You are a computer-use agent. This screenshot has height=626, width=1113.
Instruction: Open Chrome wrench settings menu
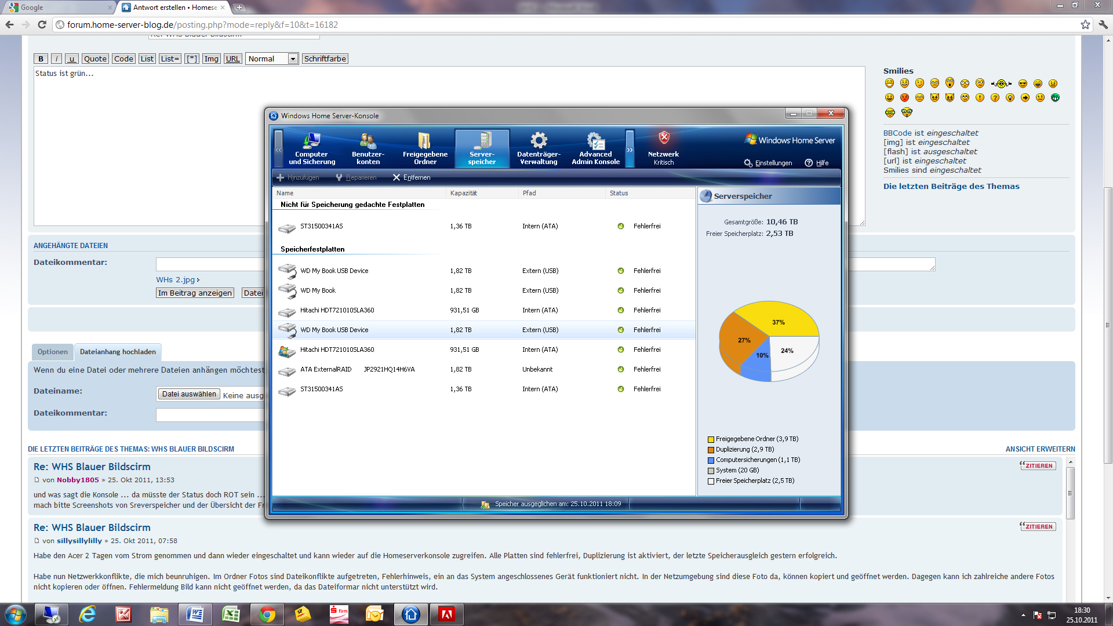[1103, 24]
